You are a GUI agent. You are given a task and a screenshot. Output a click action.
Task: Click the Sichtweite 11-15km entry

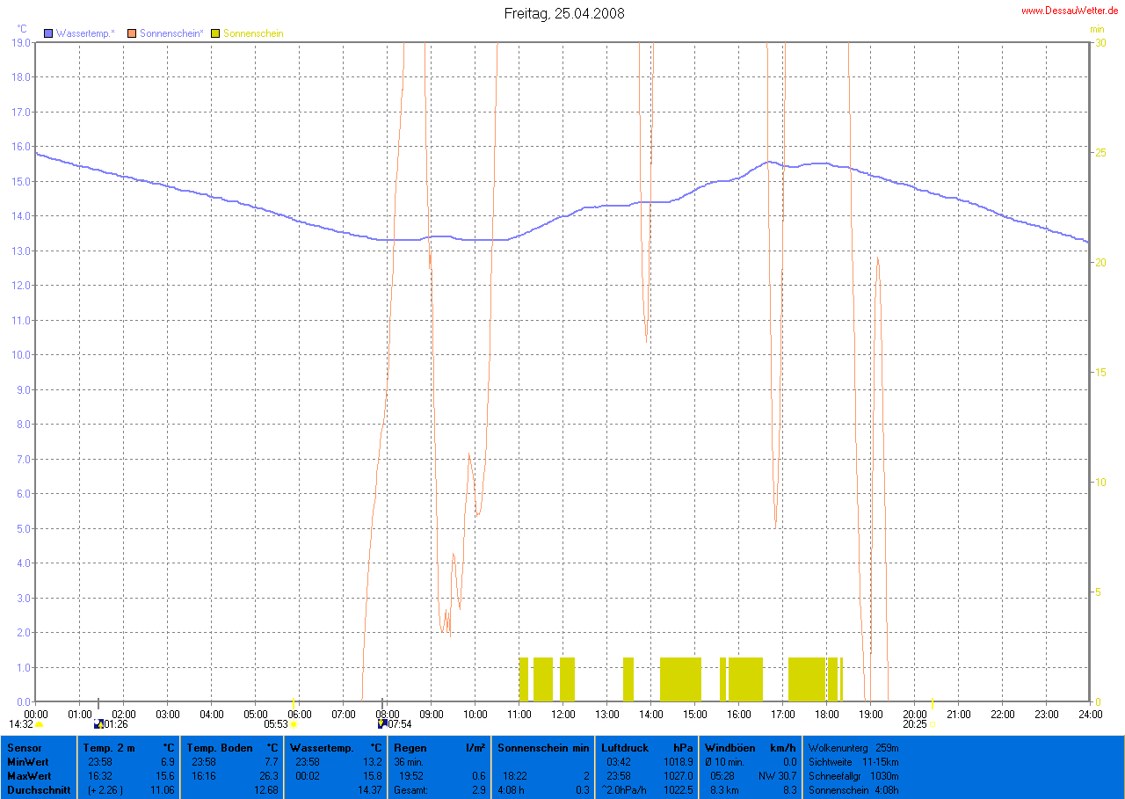pos(853,762)
